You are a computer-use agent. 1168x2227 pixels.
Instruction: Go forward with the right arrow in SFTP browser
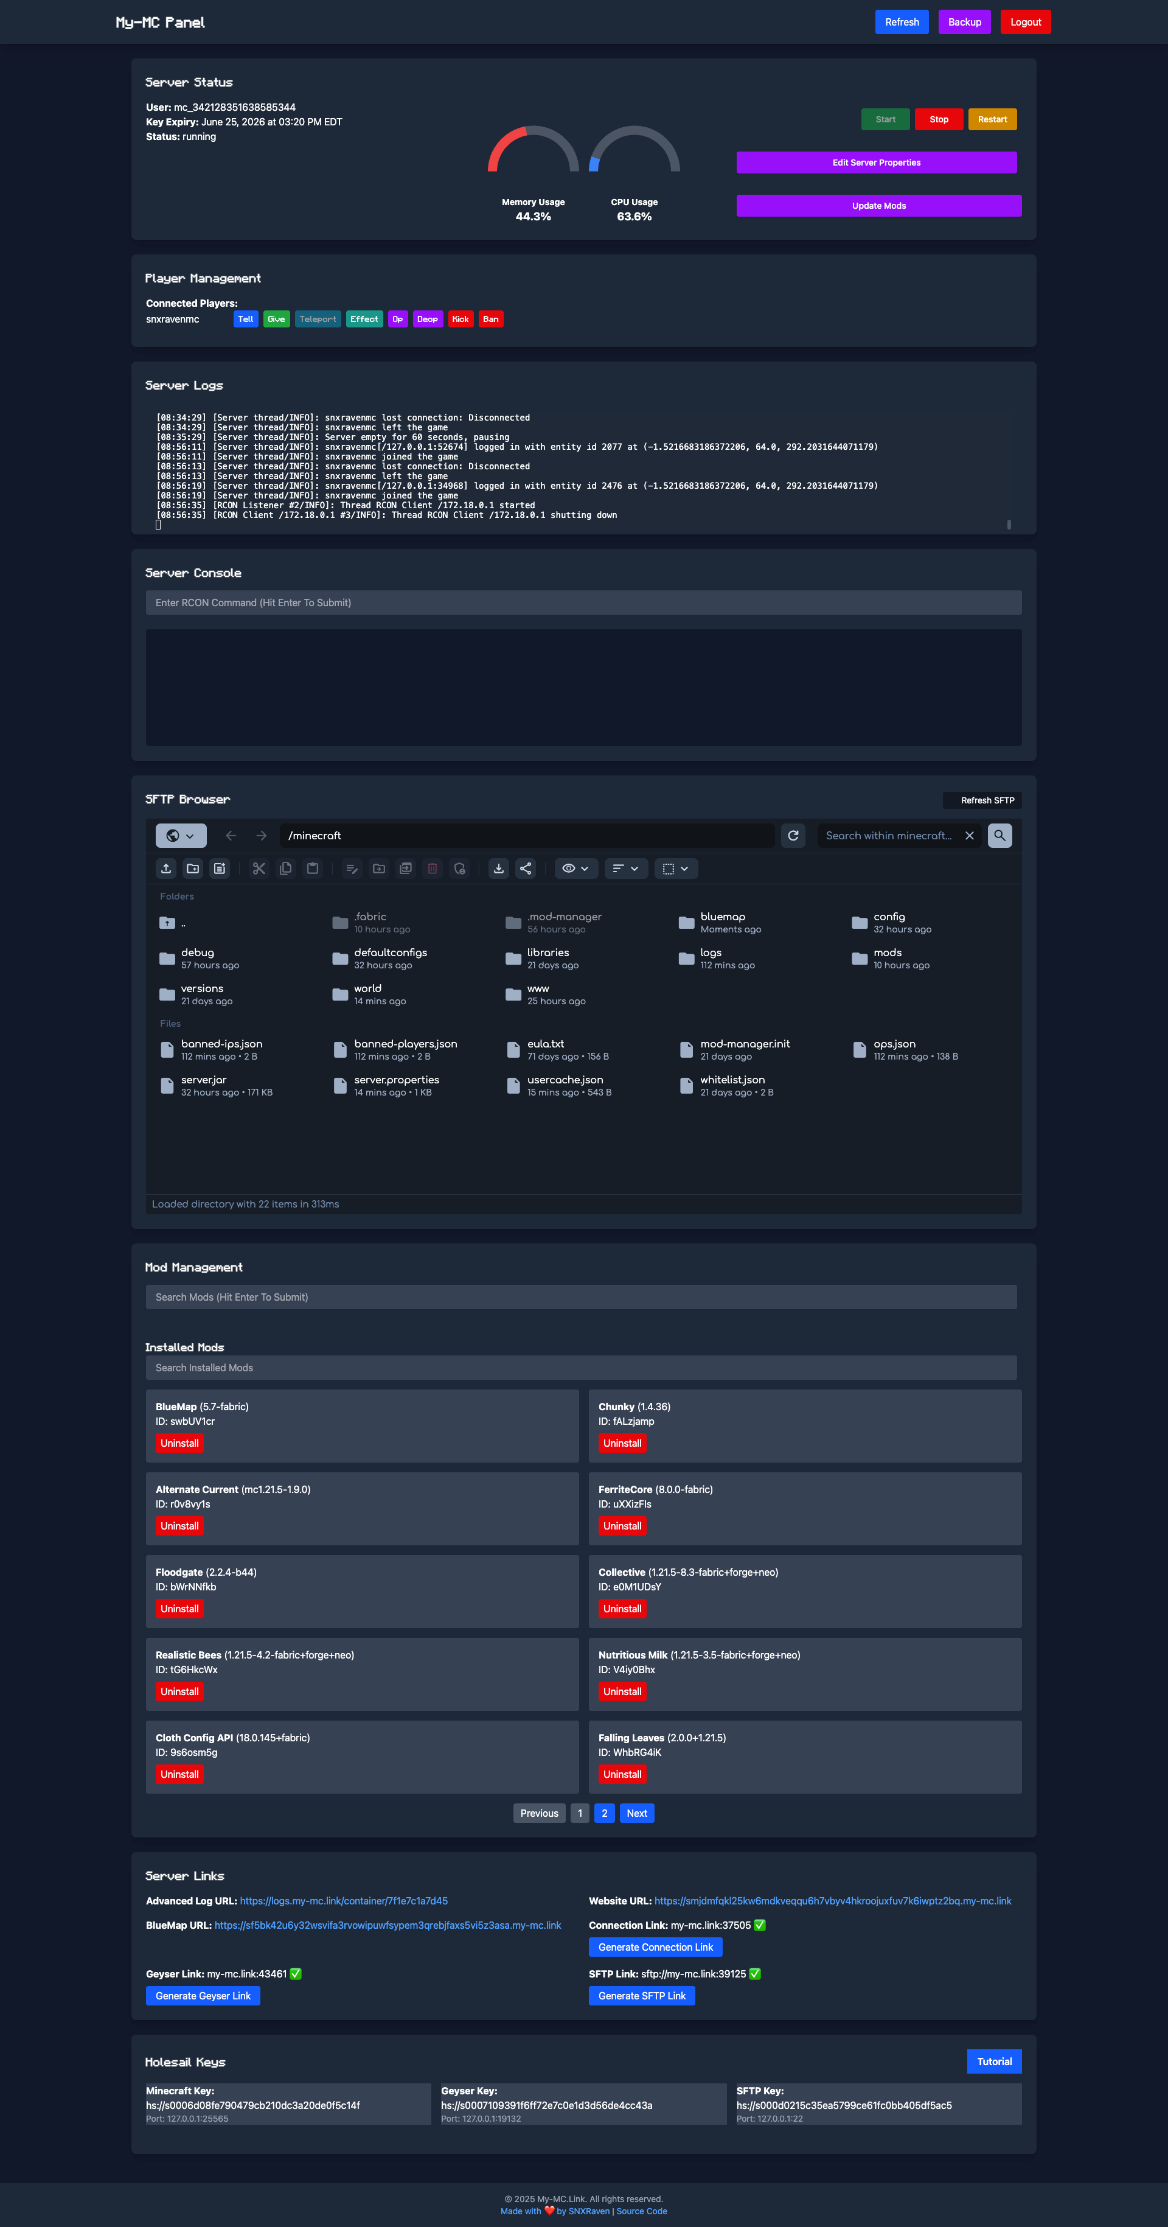pyautogui.click(x=261, y=835)
